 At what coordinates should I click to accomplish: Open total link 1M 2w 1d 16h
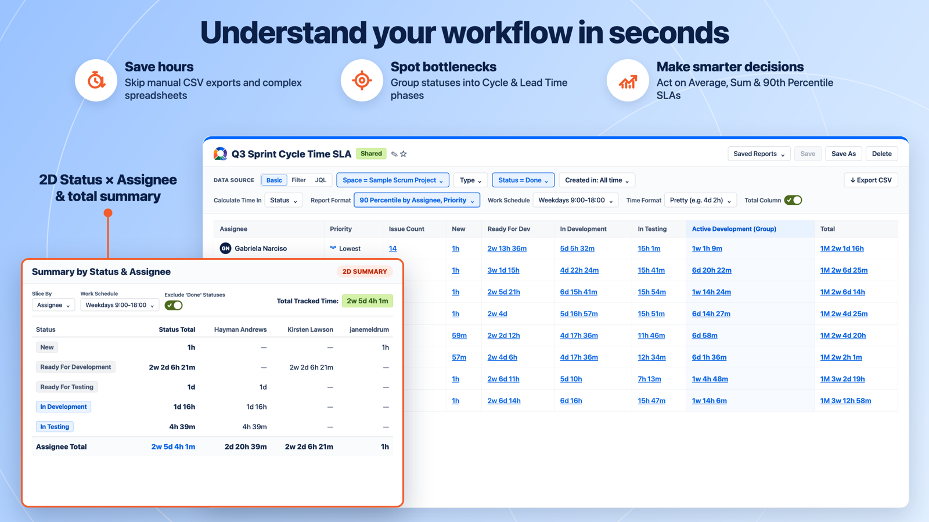[x=841, y=248]
